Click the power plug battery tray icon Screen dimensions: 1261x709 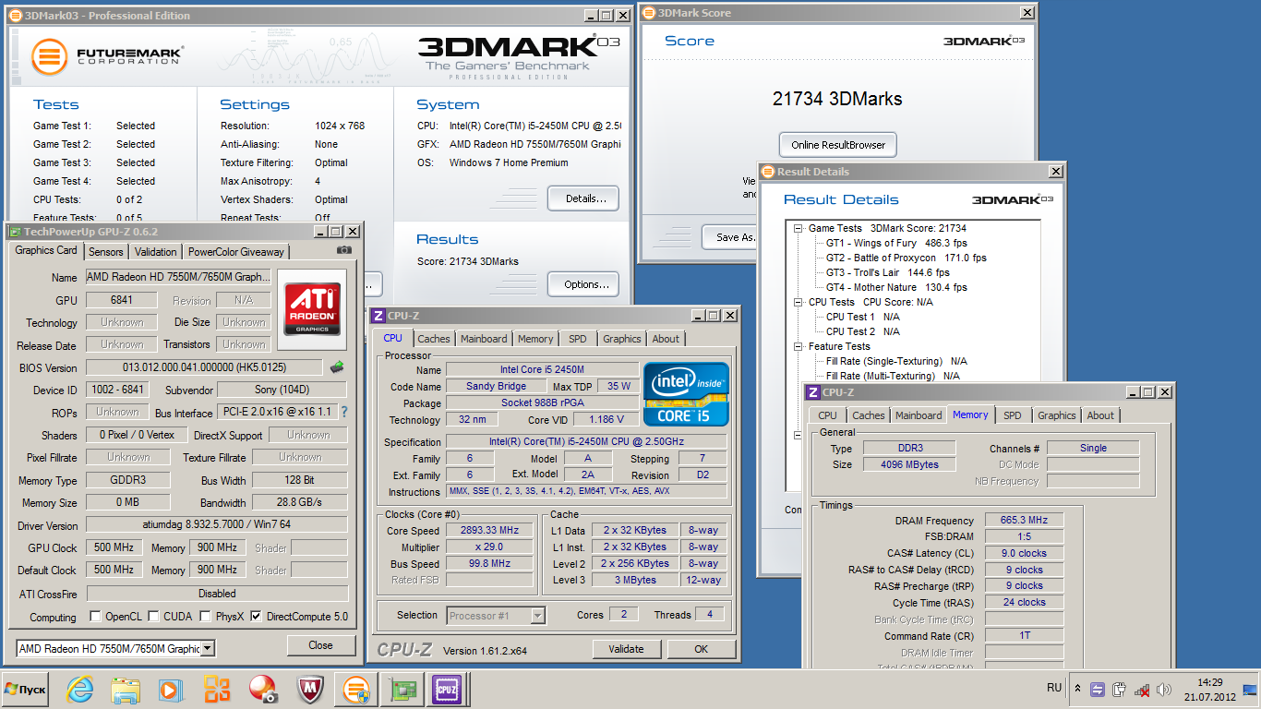(1120, 689)
